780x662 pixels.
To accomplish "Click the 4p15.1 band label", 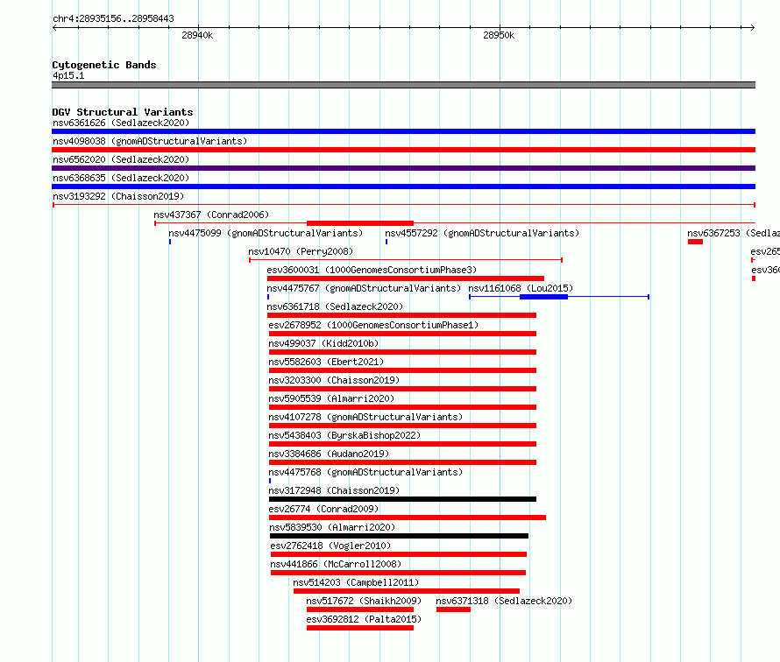I will click(68, 75).
